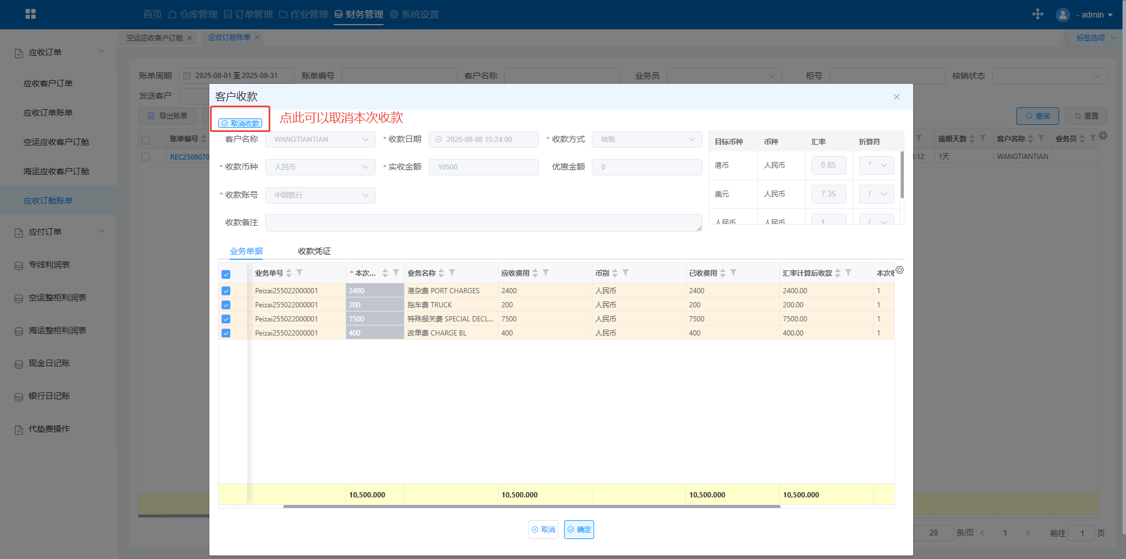Click the horizontal scrollbar under the dialog table
Viewport: 1126px width, 559px height.
531,506
